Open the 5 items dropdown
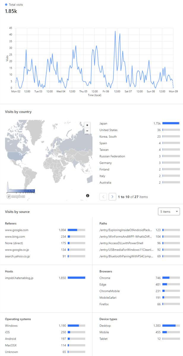This screenshot has height=356, width=183. click(169, 212)
